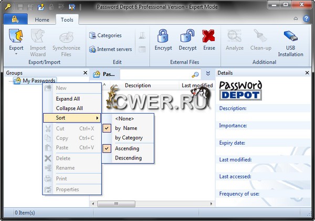Click the greyed padlock icon in quick access toolbar
This screenshot has height=221, width=315.
click(51, 7)
